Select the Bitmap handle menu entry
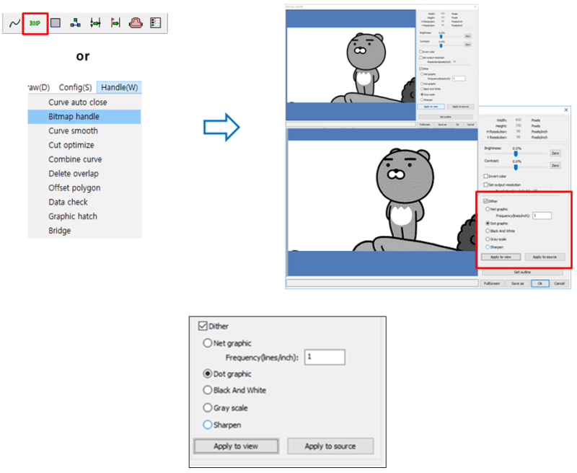This screenshot has height=473, width=577. click(84, 117)
